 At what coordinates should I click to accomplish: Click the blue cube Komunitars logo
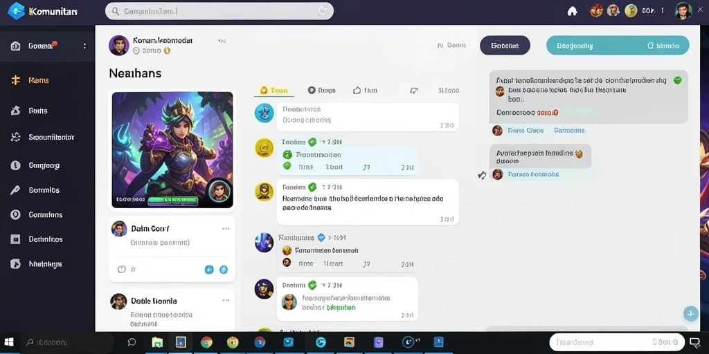click(17, 11)
